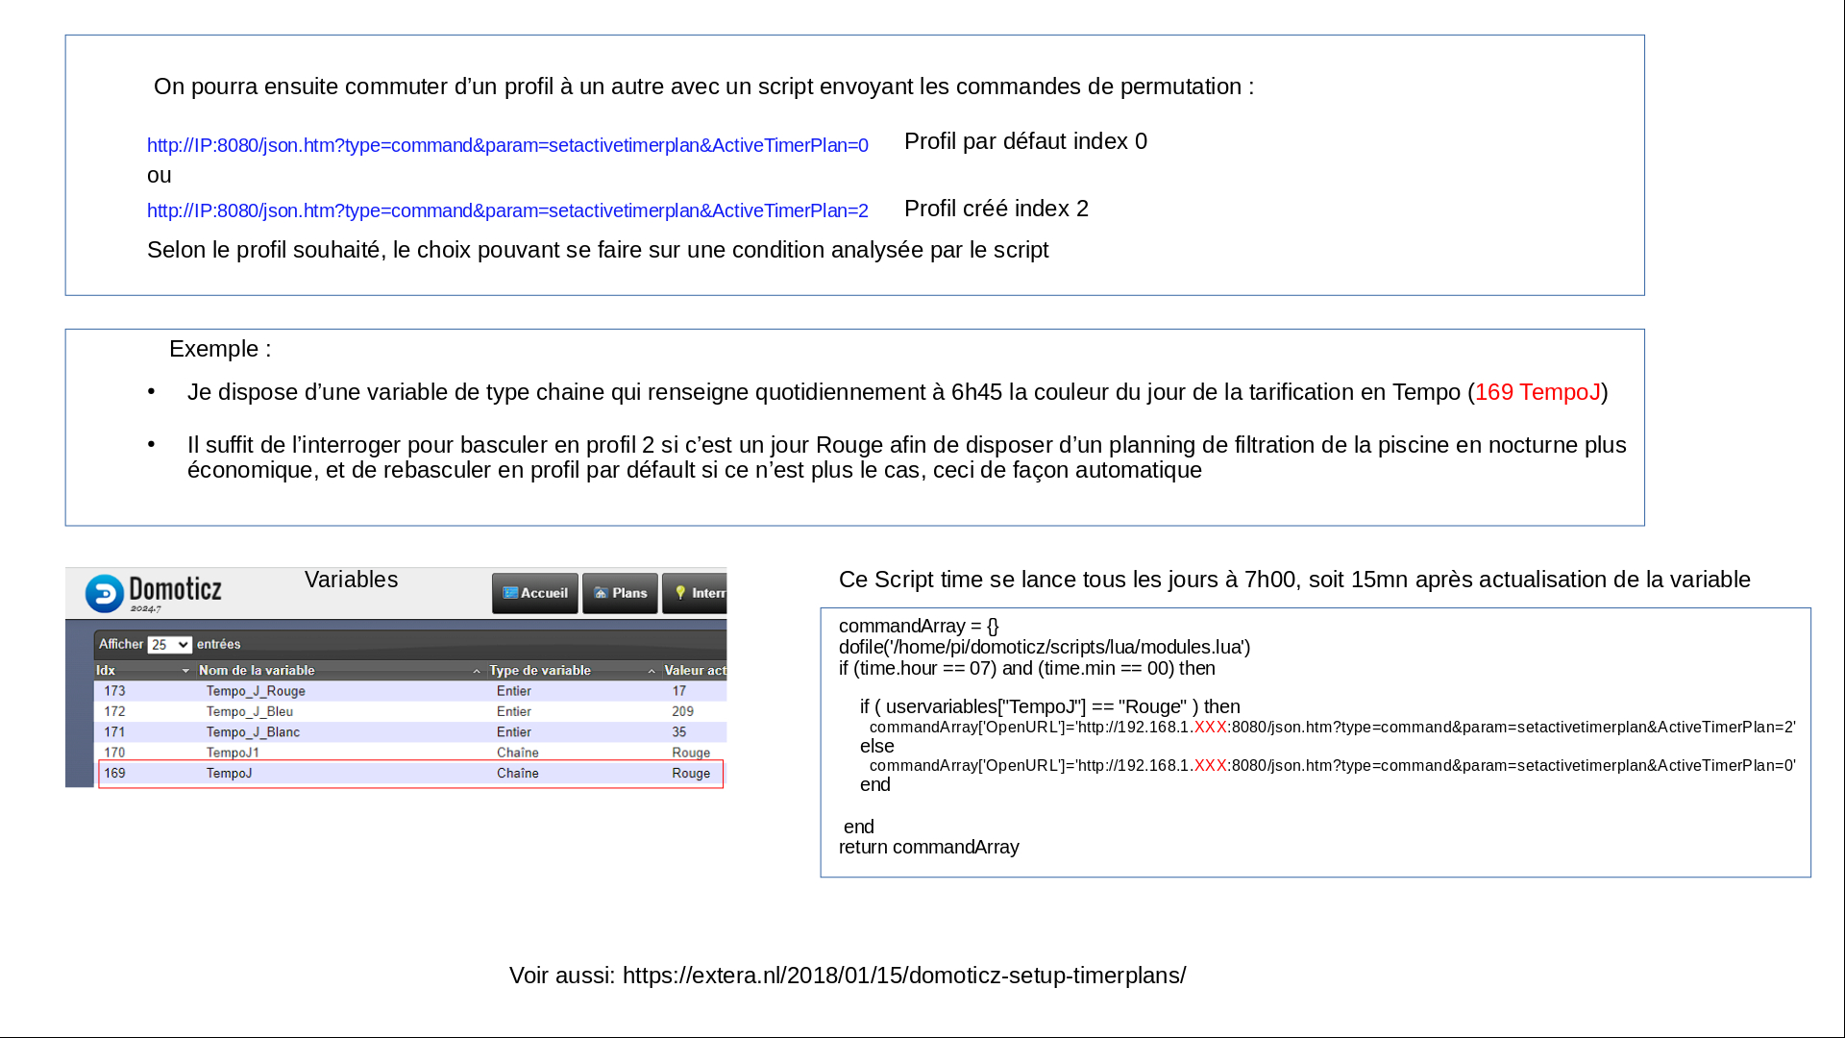This screenshot has height=1038, width=1845.
Task: Click the Variables screenshot title text
Action: point(351,580)
